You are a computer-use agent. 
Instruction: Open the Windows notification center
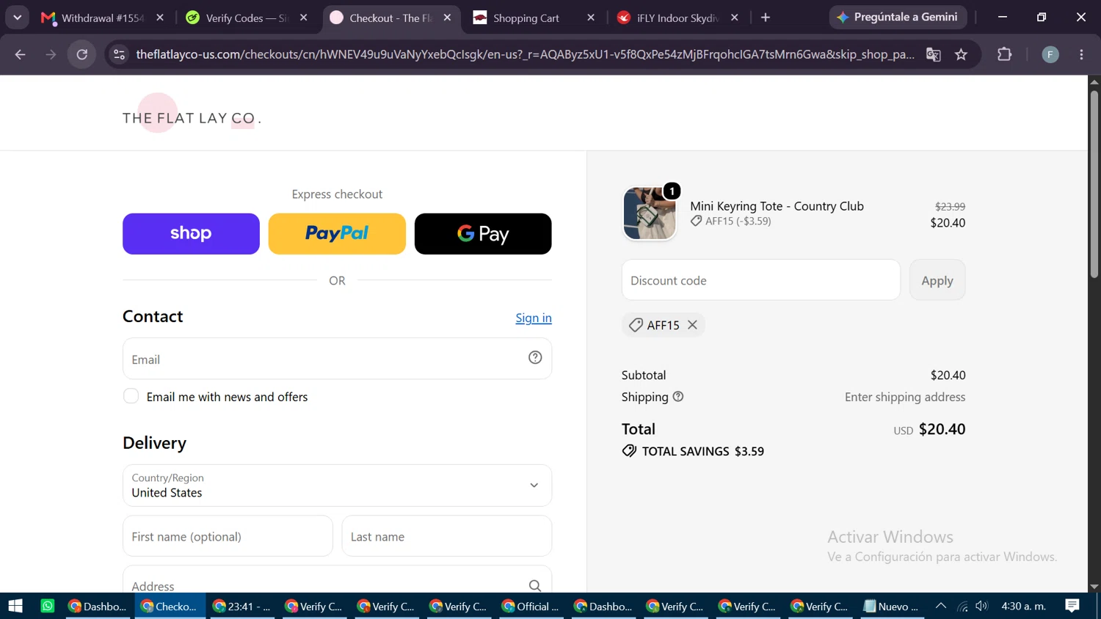click(1072, 606)
